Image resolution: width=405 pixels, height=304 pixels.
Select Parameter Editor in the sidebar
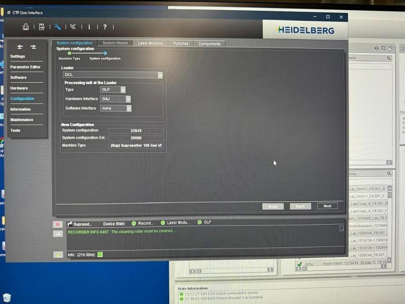coord(25,67)
